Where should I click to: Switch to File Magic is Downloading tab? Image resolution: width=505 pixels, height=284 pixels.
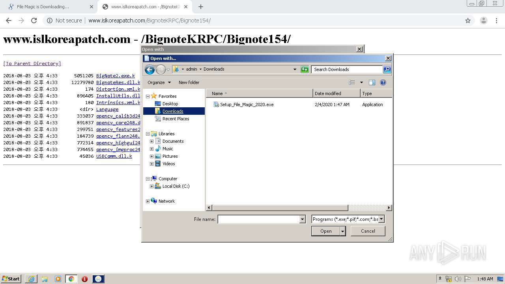tap(49, 7)
